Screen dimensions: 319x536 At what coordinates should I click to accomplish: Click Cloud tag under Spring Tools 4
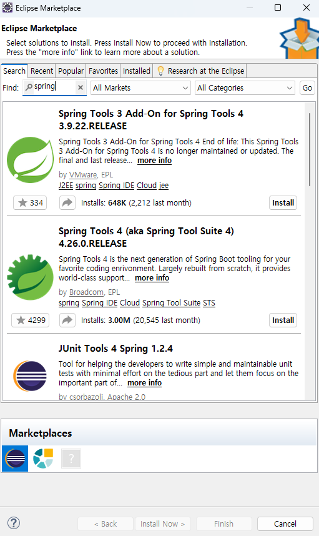(x=130, y=303)
